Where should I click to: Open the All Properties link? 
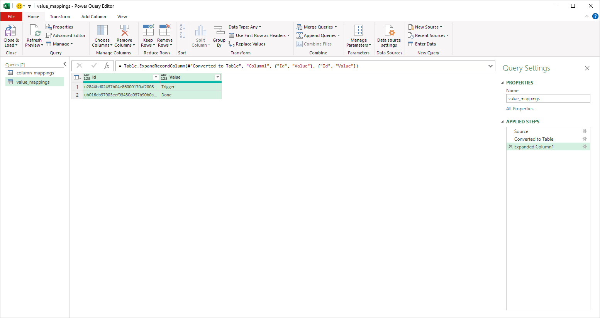point(520,109)
